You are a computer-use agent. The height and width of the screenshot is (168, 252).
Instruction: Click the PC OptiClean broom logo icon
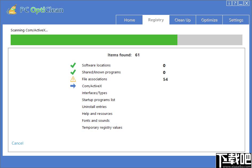coord(12,9)
